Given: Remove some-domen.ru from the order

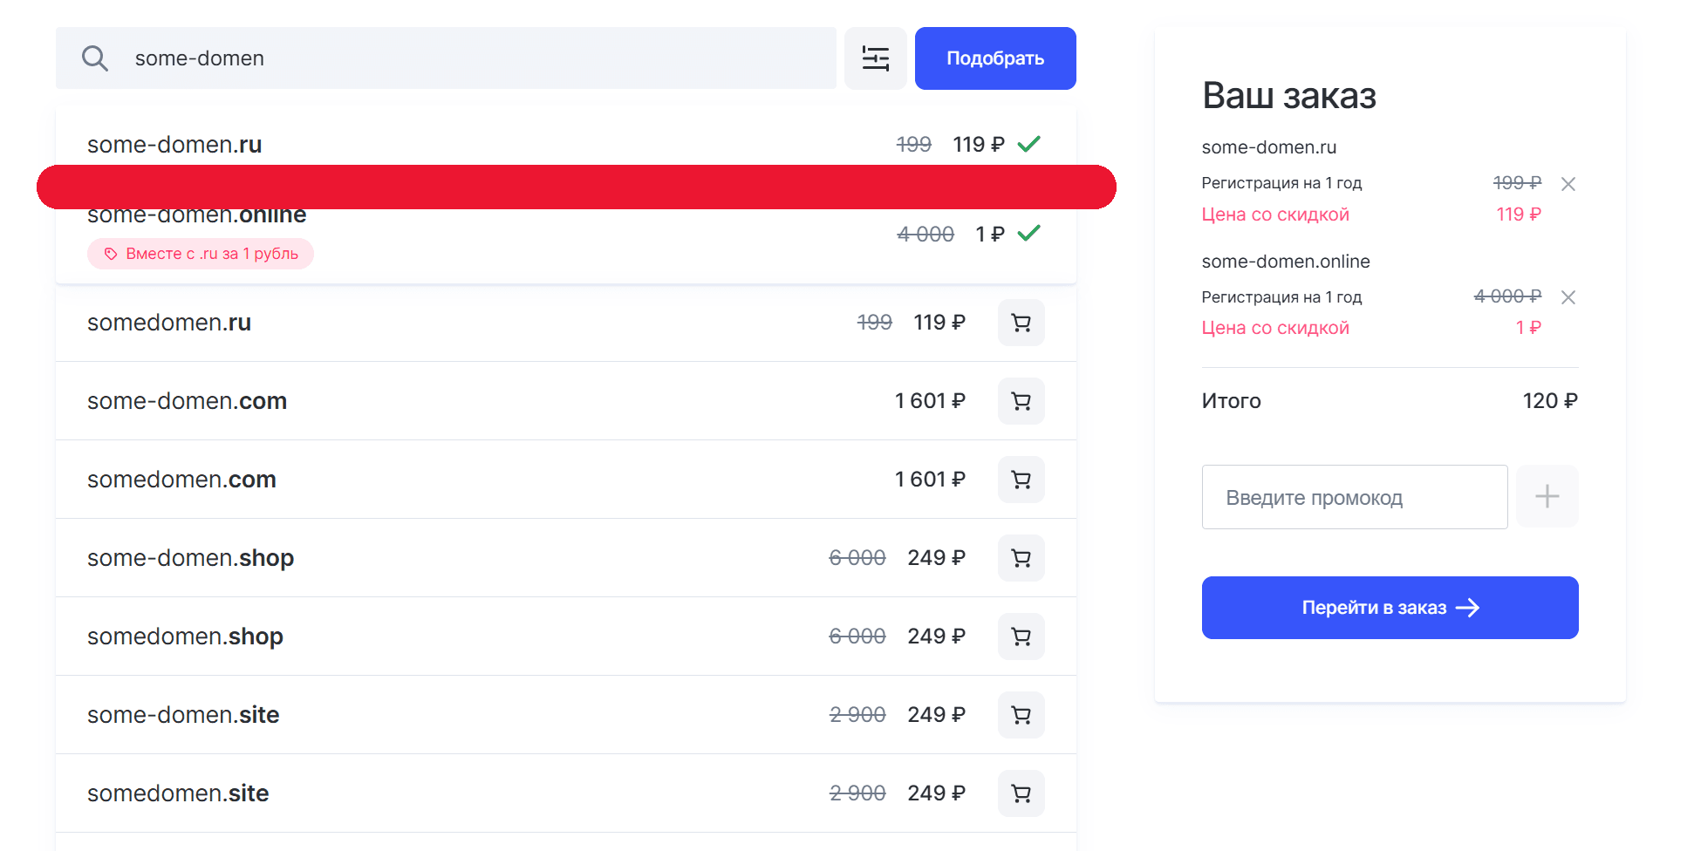Looking at the screenshot, I should click(x=1568, y=184).
